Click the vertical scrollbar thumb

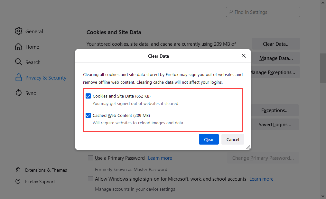(x=323, y=68)
